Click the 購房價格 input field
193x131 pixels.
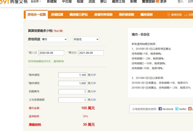click(x=73, y=83)
